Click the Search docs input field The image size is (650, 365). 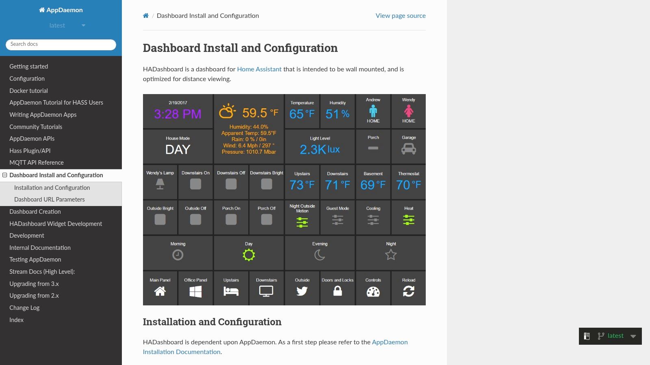61,44
